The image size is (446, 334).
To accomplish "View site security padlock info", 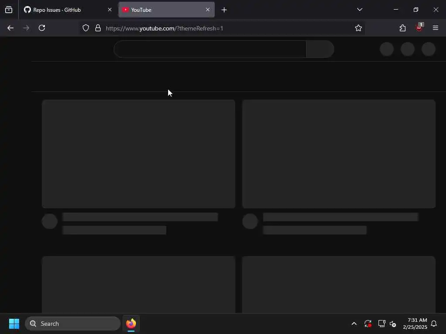I will (98, 28).
